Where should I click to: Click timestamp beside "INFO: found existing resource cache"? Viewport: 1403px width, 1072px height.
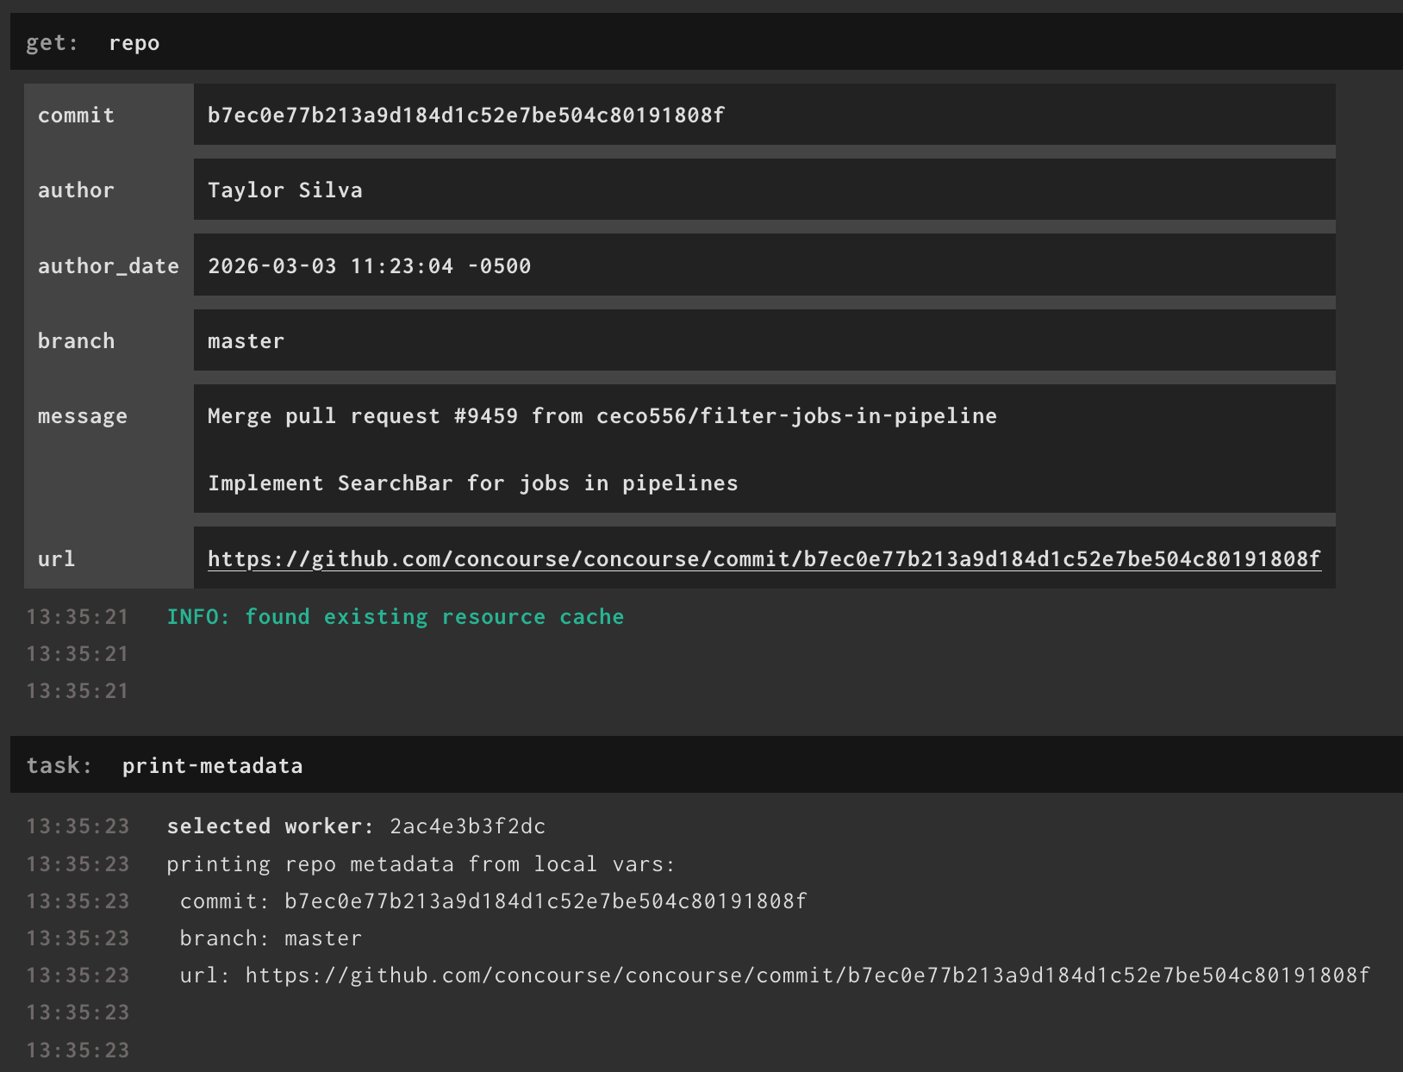point(78,617)
